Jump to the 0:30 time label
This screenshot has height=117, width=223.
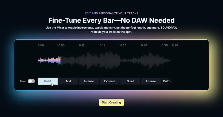point(144,45)
